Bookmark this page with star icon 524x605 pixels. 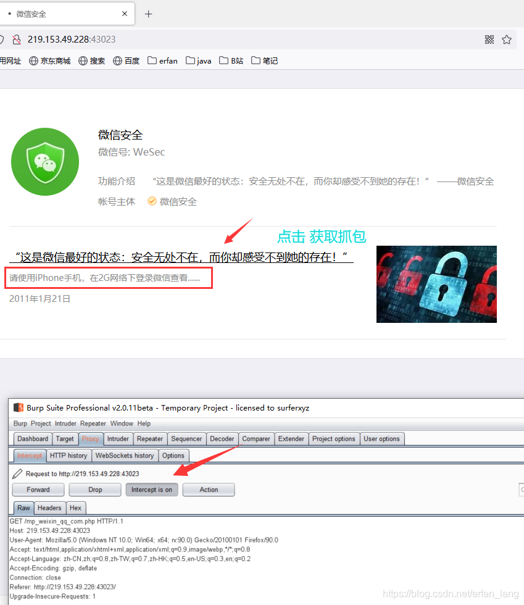tap(507, 40)
